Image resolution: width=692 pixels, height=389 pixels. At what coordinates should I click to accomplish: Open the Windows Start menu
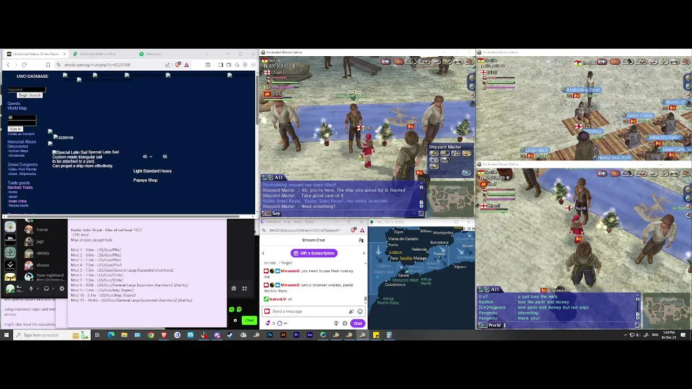coord(6,335)
